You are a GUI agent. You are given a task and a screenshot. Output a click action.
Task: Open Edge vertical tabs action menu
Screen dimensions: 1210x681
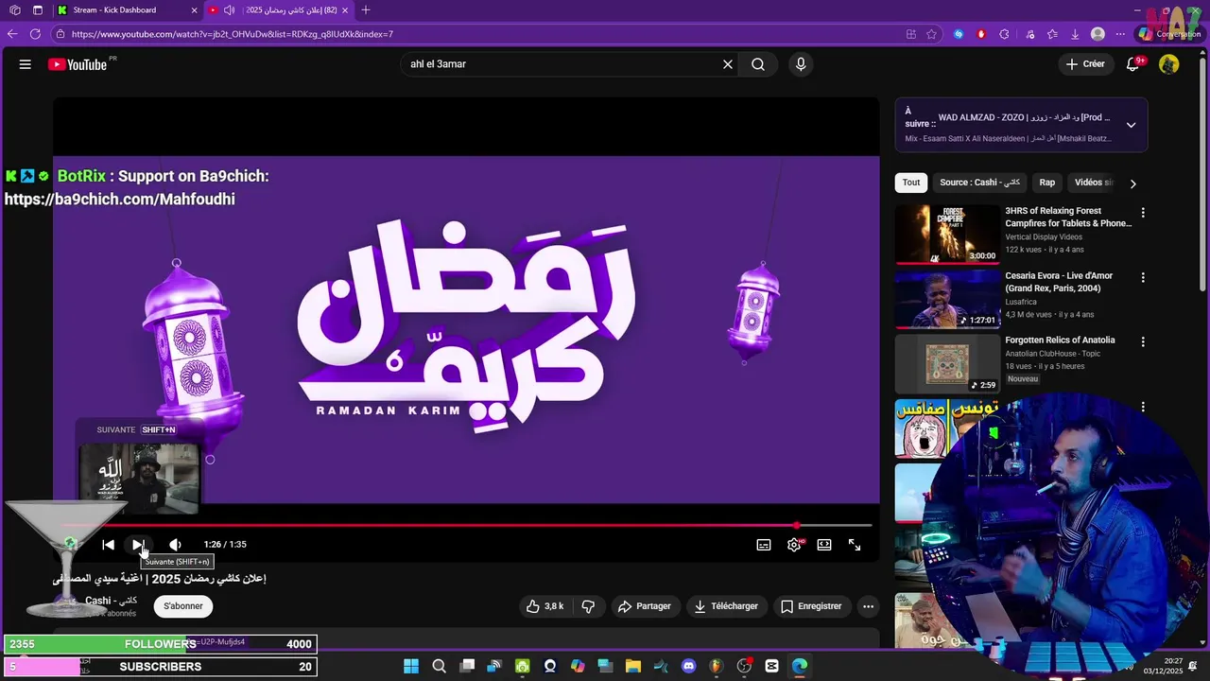(38, 10)
